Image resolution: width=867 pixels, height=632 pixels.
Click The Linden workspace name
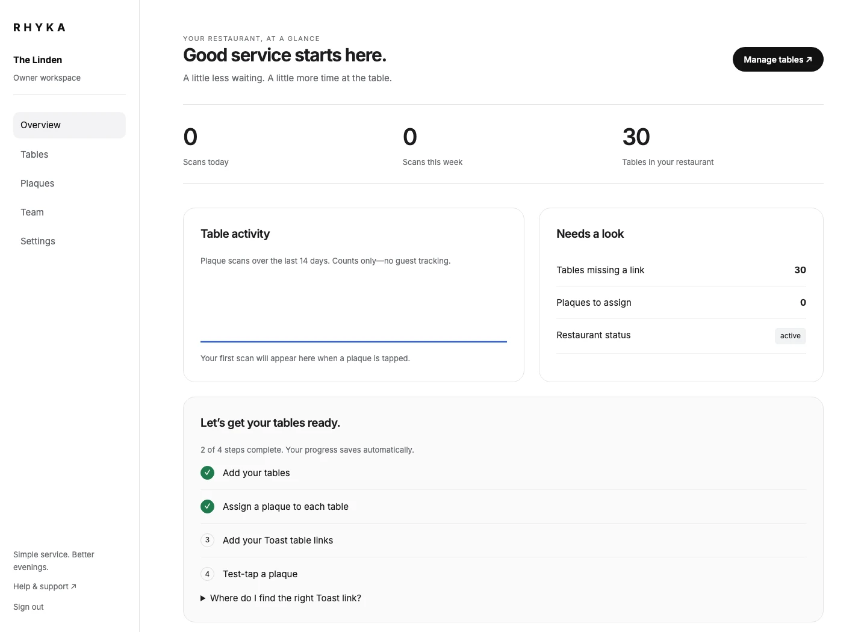[x=38, y=60]
